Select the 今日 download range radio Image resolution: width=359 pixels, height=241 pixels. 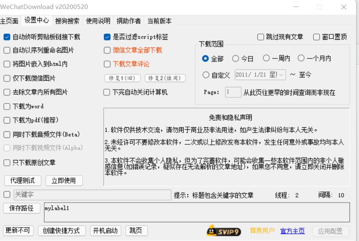click(x=235, y=59)
